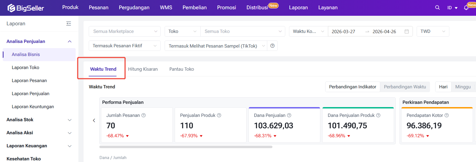This screenshot has height=162, width=476.
Task: Select the Dana Penjualan metric card
Action: pyautogui.click(x=284, y=125)
